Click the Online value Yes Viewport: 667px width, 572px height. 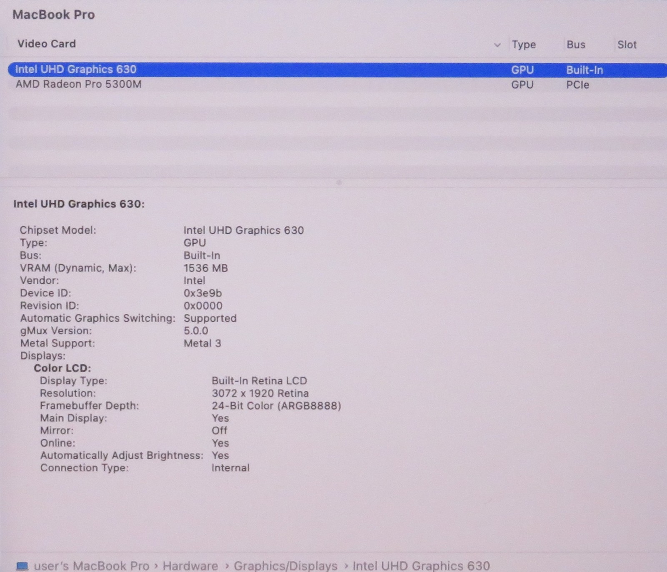(x=220, y=443)
